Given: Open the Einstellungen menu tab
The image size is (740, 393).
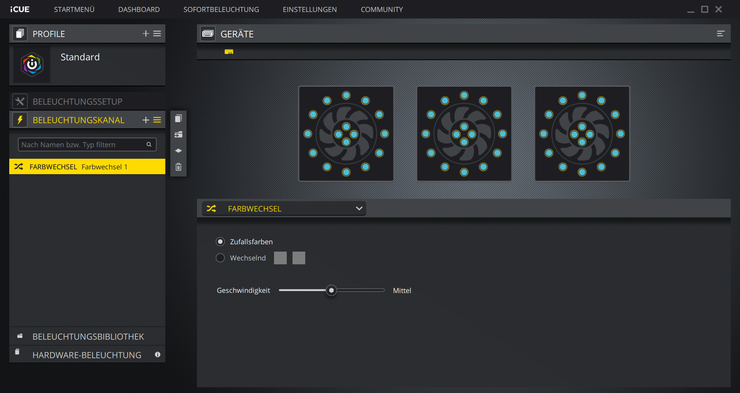Looking at the screenshot, I should pyautogui.click(x=309, y=10).
